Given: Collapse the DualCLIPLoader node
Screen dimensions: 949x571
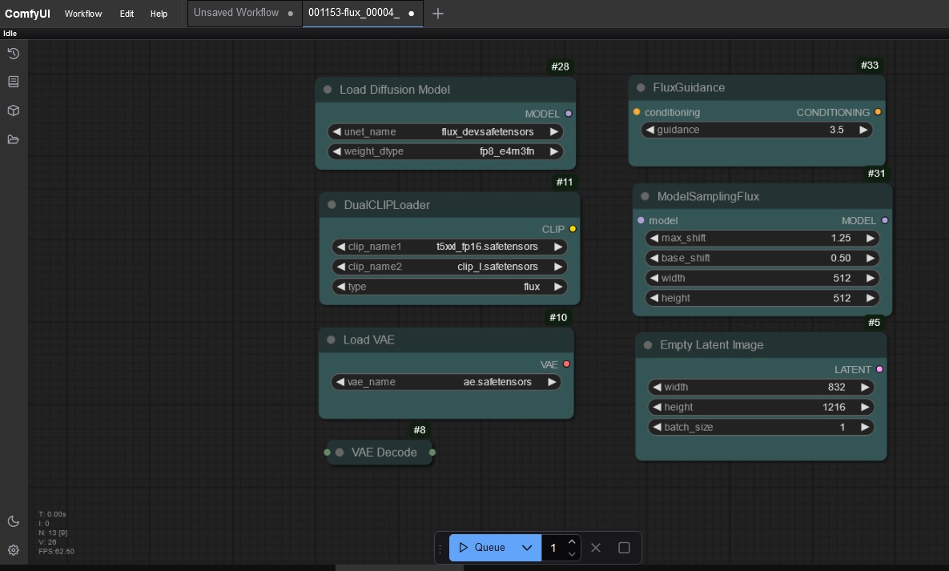Looking at the screenshot, I should click(332, 205).
